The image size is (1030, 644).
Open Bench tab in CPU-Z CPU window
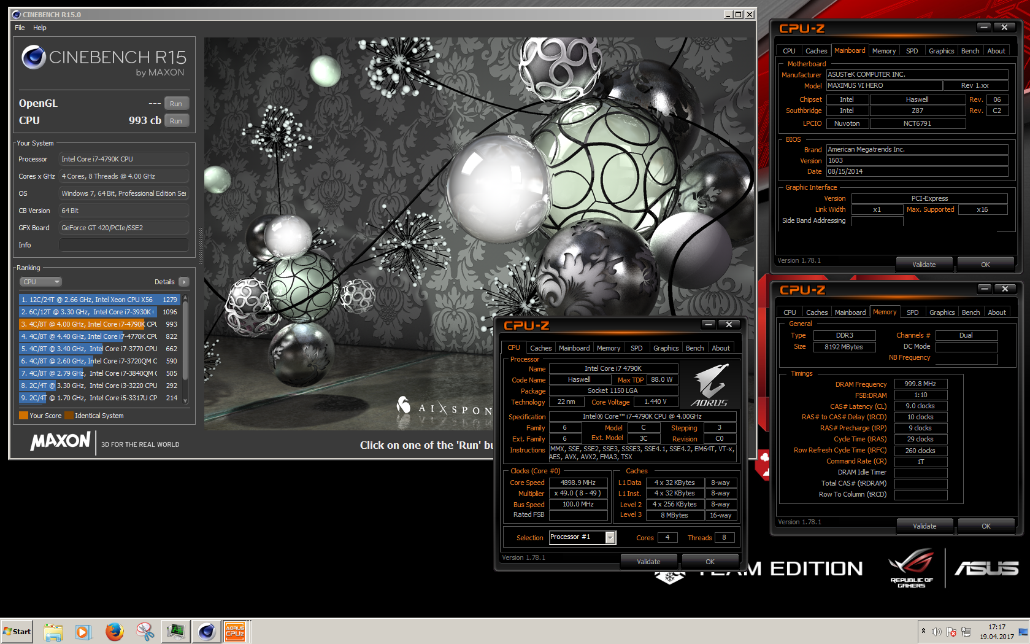694,348
